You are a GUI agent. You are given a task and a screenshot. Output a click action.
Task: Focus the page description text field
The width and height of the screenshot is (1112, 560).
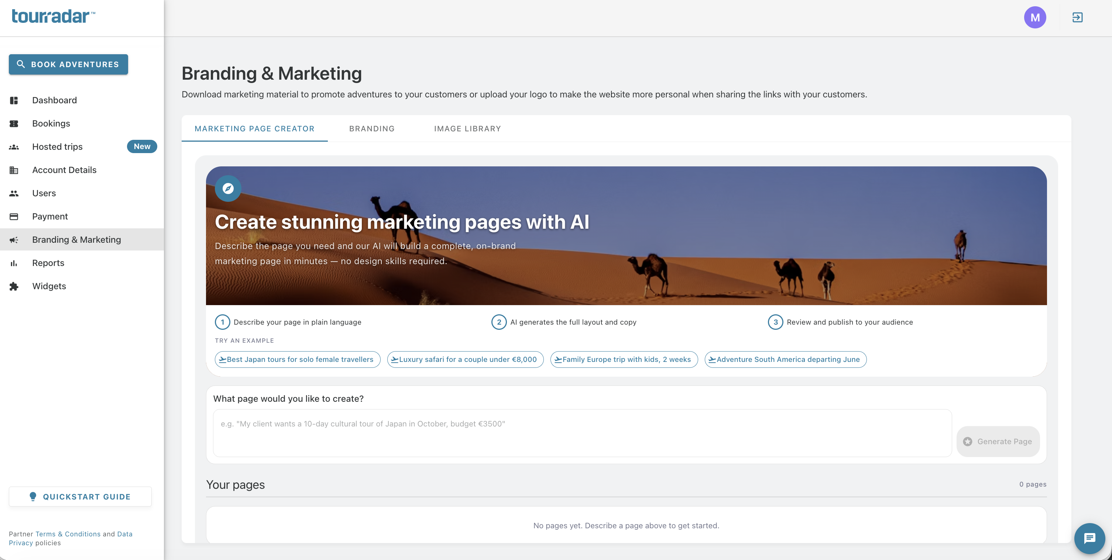(x=582, y=433)
